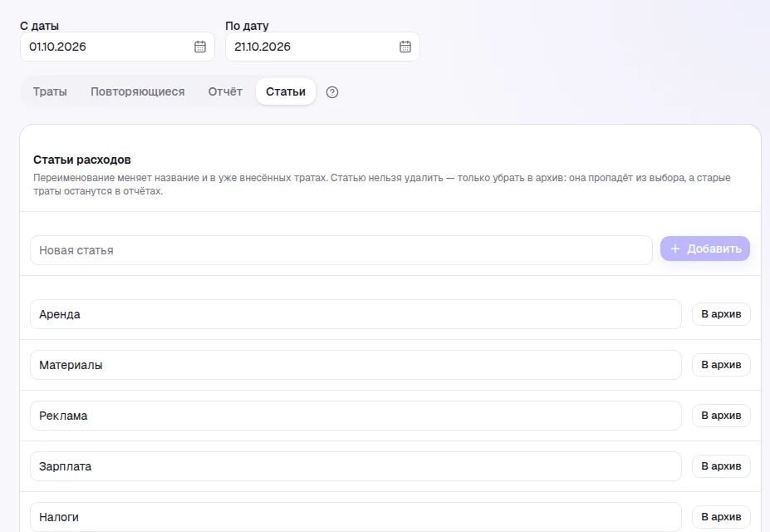Edit the Реклама category name field

pos(356,416)
